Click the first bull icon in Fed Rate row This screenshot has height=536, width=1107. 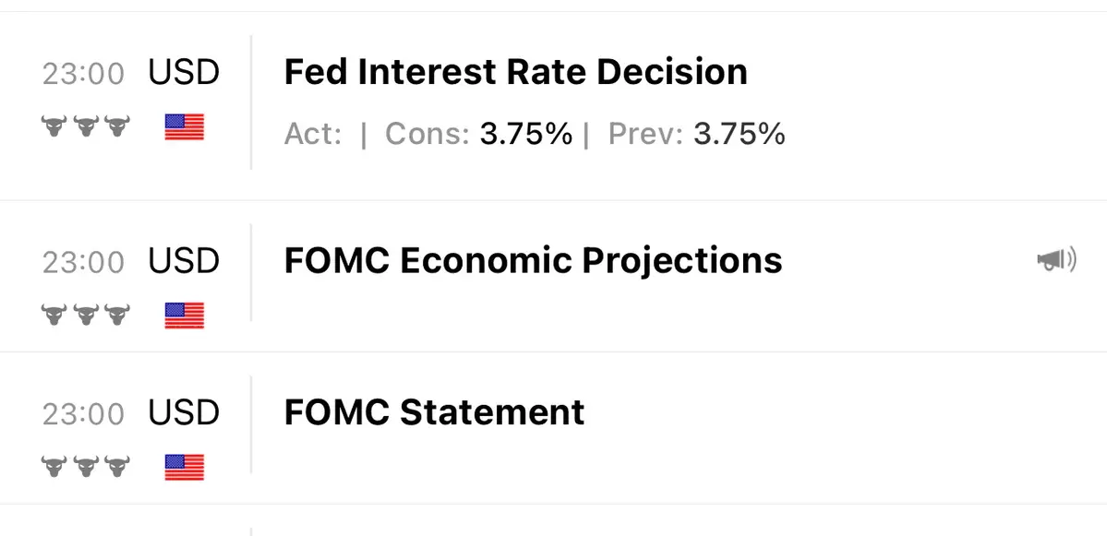coord(55,126)
